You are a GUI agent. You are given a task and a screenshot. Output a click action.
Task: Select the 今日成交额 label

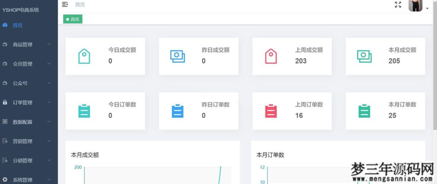click(122, 50)
